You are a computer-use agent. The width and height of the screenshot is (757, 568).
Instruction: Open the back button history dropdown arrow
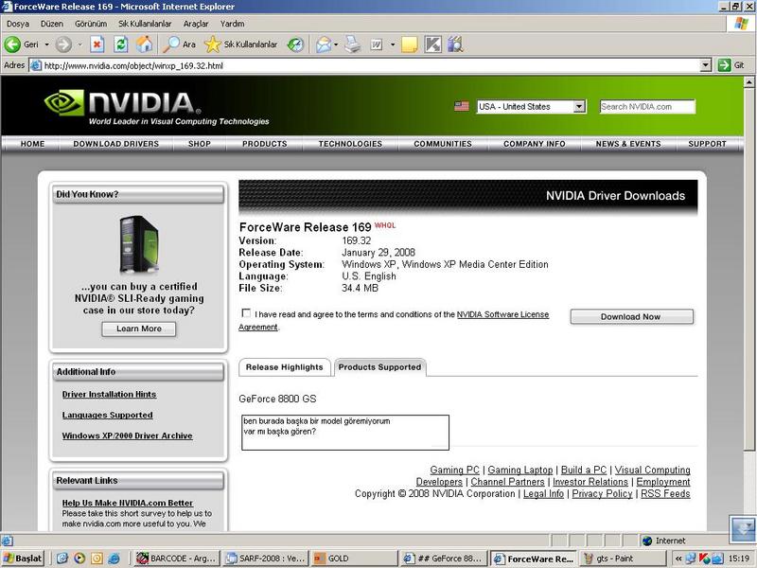46,44
